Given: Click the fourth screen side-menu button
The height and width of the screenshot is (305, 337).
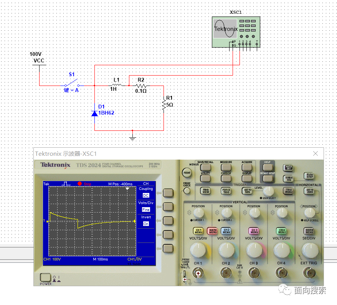Looking at the screenshot, I should coord(168,235).
